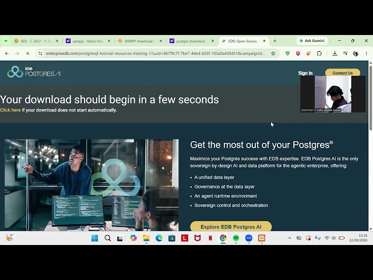Switch to the XAMPP download tab

(x=139, y=41)
